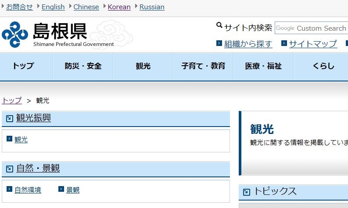Click the トピックス section heading
This screenshot has height=208, width=348.
click(275, 191)
